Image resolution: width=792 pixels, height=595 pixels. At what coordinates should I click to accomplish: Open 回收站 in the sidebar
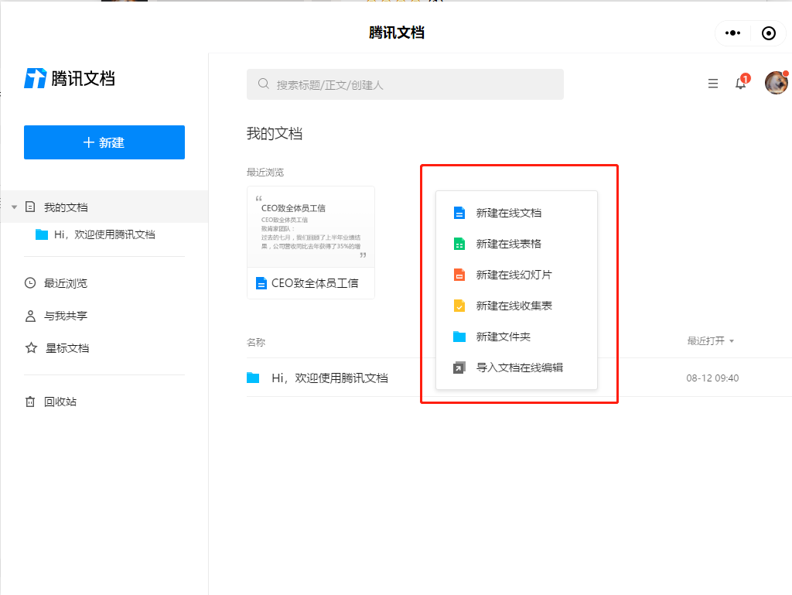coord(60,402)
